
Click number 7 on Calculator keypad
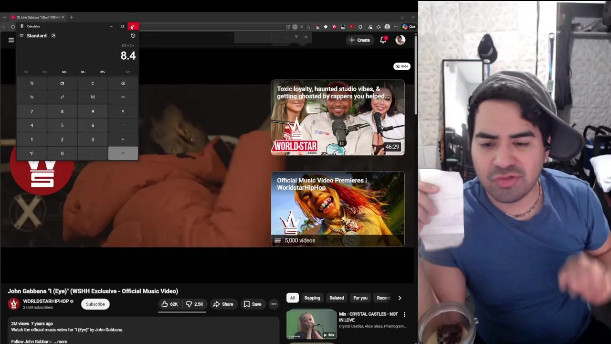(x=32, y=111)
